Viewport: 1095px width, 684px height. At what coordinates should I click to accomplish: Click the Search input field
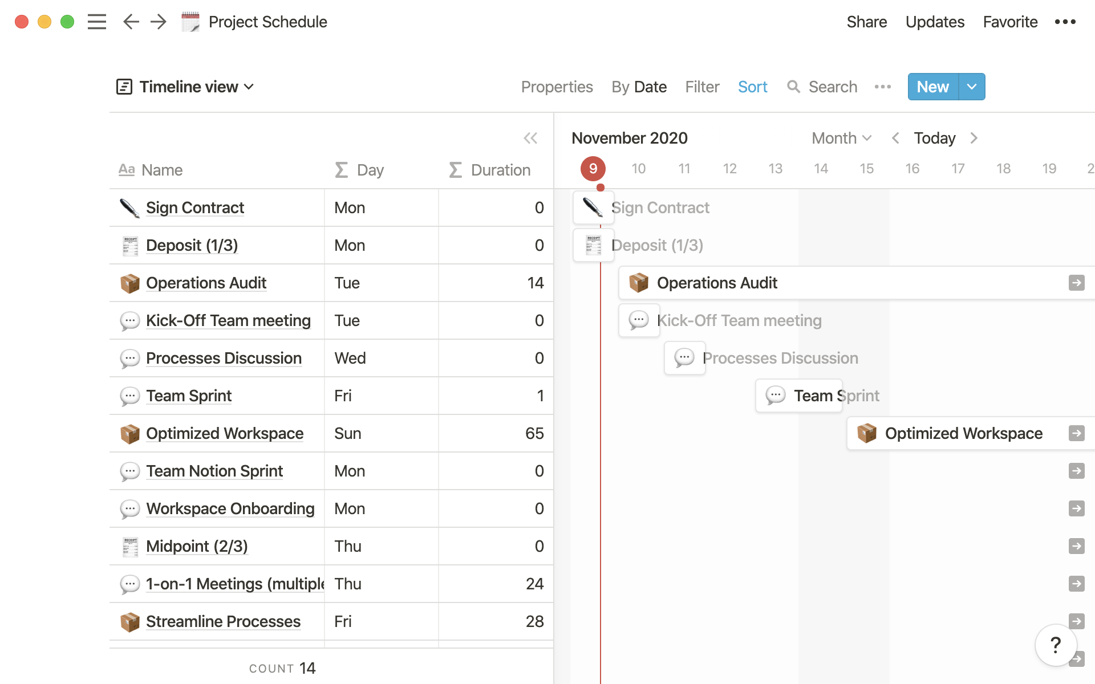coord(833,87)
